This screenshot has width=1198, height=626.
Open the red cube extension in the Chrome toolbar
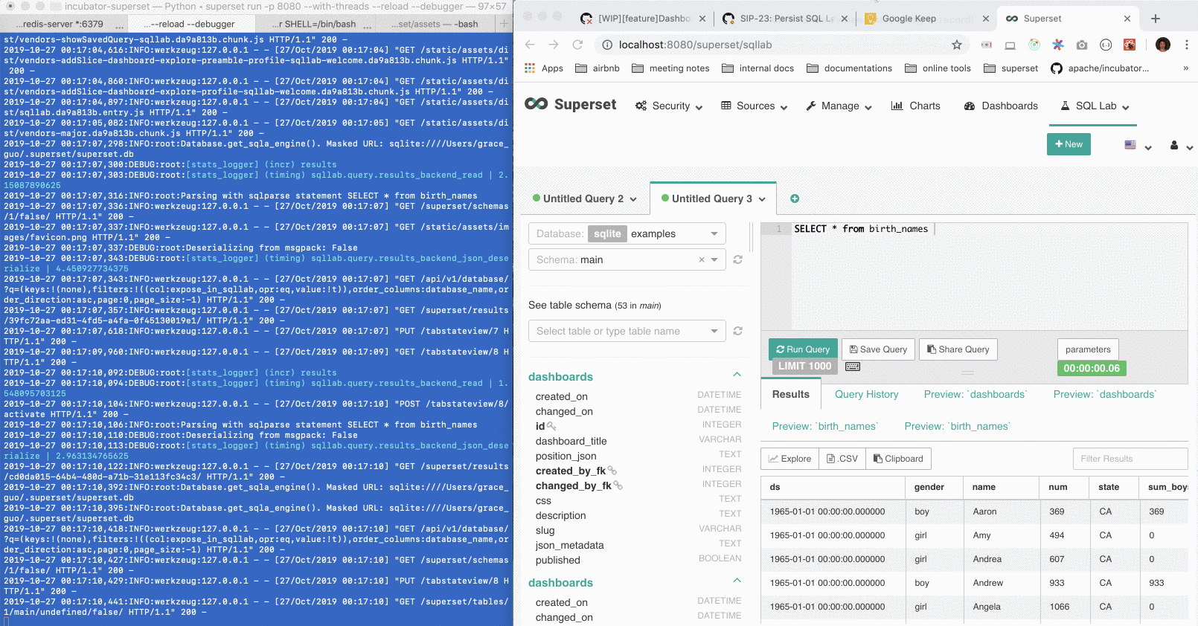1130,45
